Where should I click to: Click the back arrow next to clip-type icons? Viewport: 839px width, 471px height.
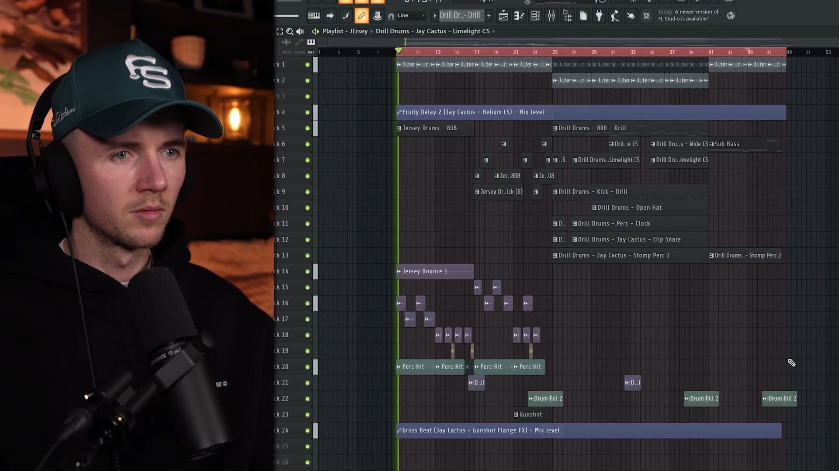pyautogui.click(x=322, y=42)
